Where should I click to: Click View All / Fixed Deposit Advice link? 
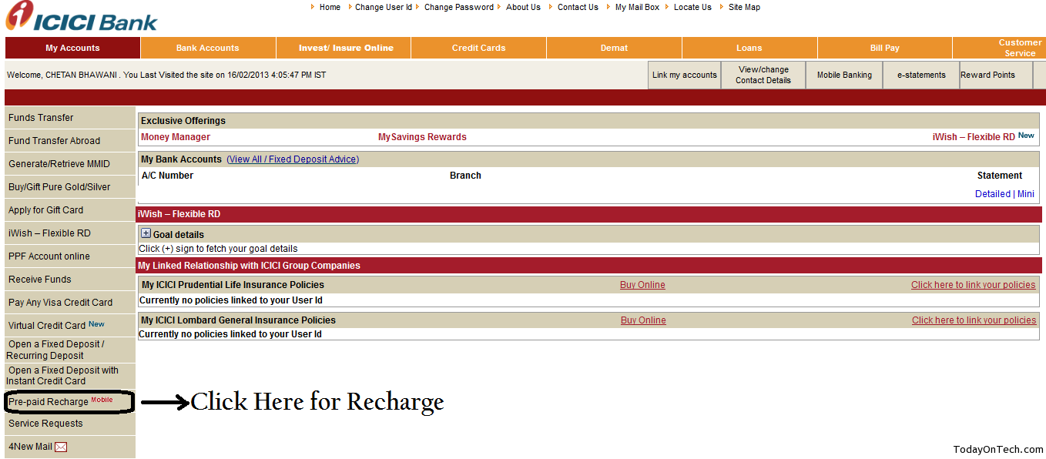point(293,159)
